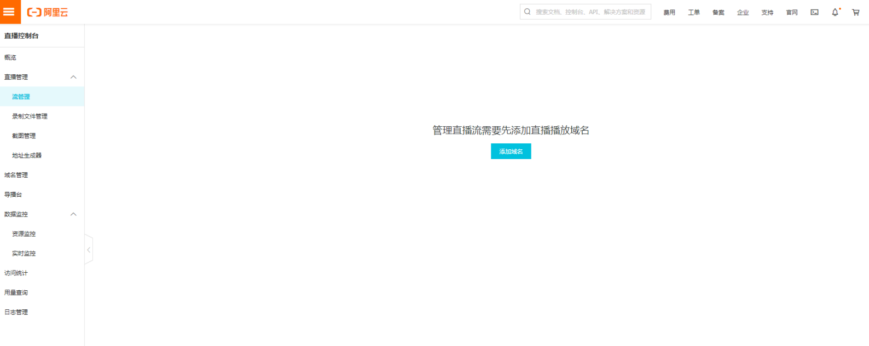Viewport: 869px width, 346px height.
Task: Go to 录制文件管理 in sidebar
Action: click(x=30, y=116)
